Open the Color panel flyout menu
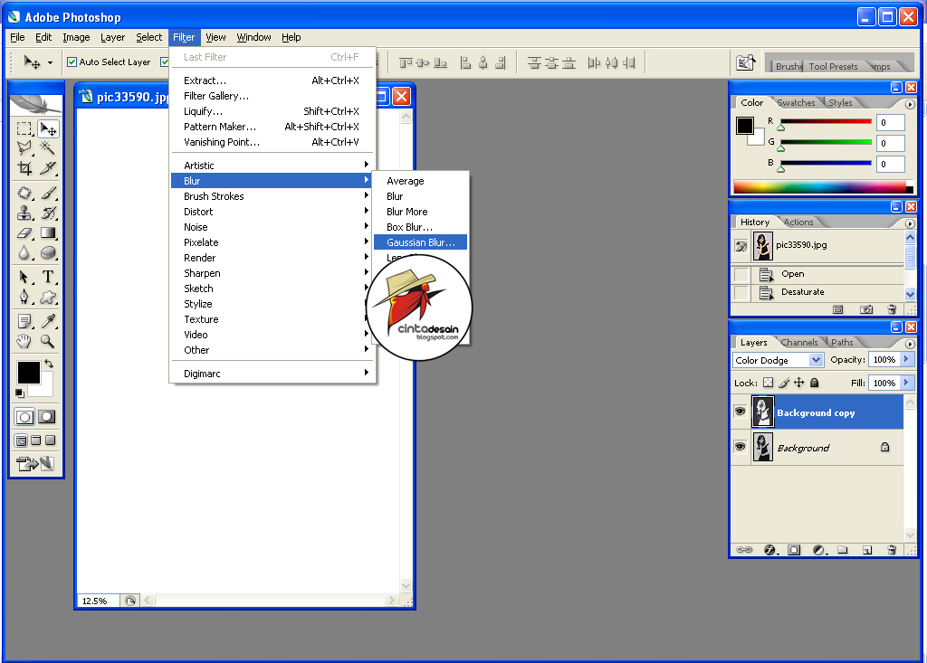The image size is (927, 663). pyautogui.click(x=910, y=105)
